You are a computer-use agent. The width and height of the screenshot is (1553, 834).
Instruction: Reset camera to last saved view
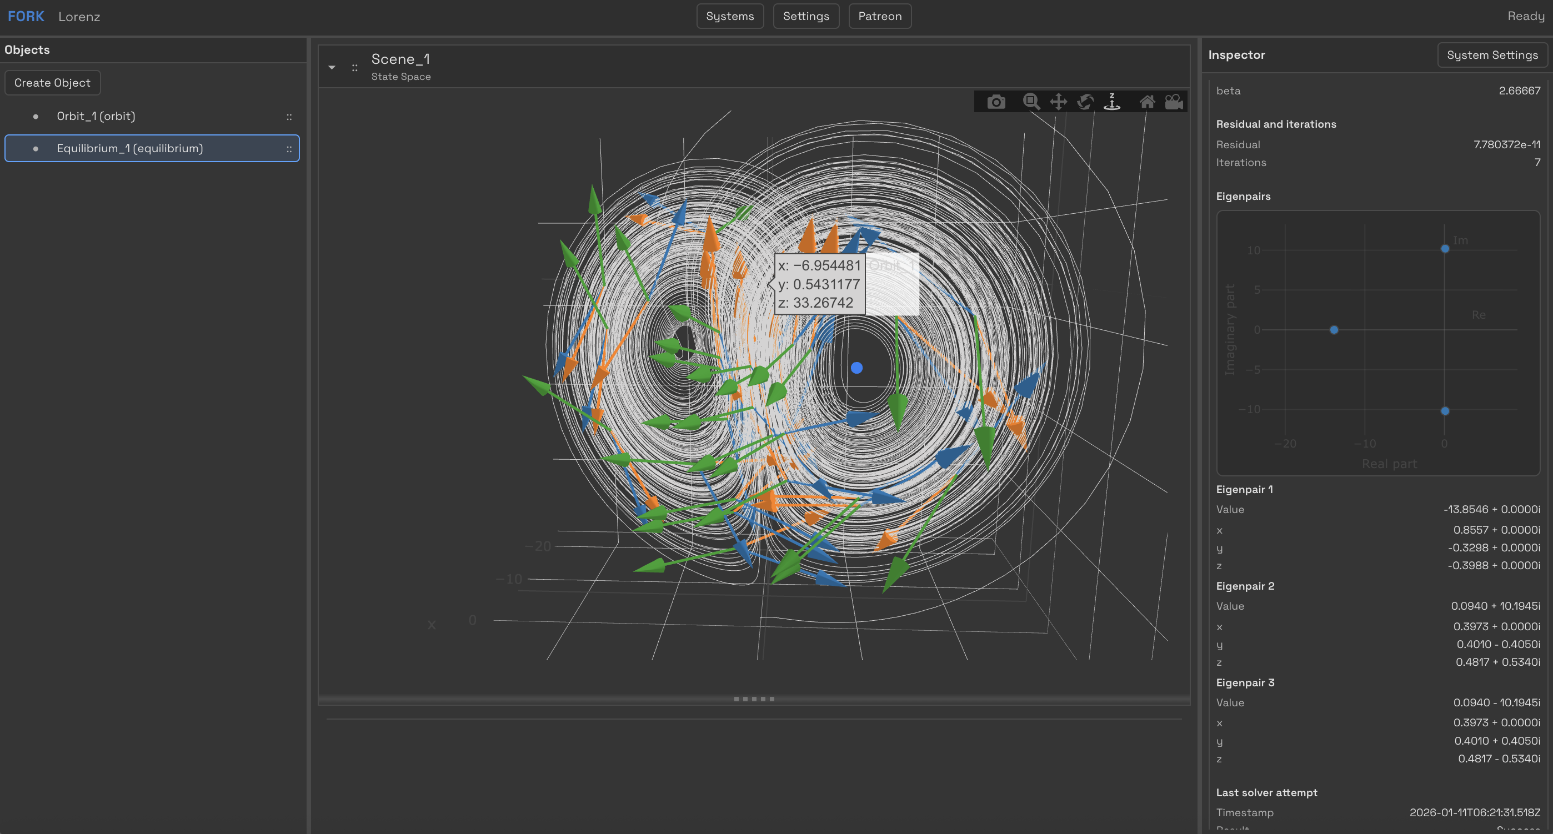click(x=1174, y=102)
